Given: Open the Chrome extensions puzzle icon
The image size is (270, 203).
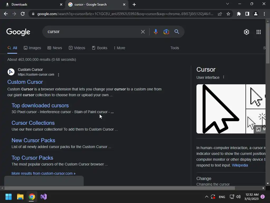Looking at the screenshot, I should click(239, 14).
